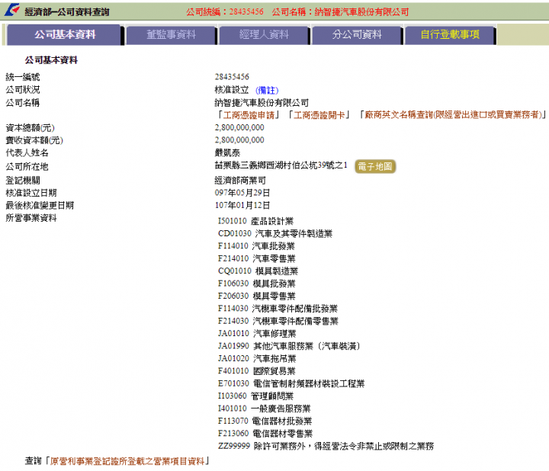Screen dimensions: 549x471
Task: Click the 備註 link next to 核准設立
Action: [267, 90]
